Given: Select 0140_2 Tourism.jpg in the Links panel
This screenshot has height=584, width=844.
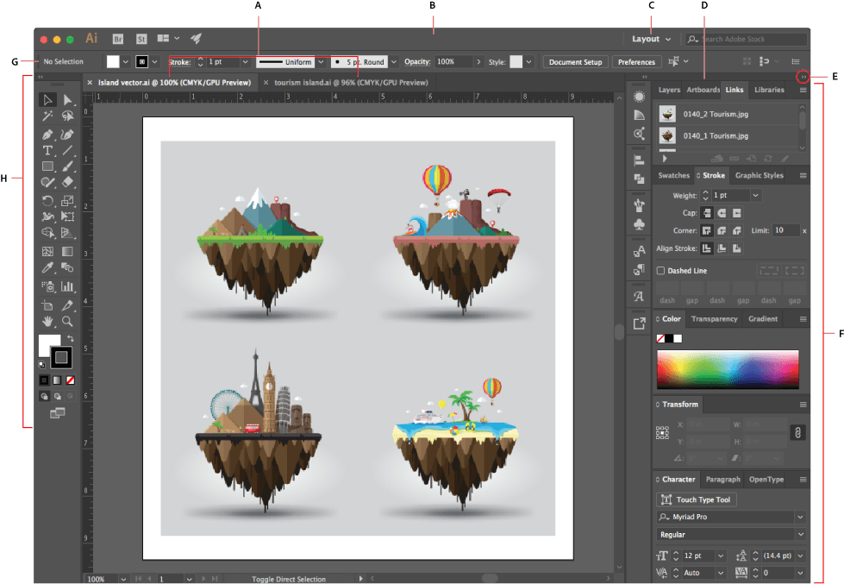Looking at the screenshot, I should tap(716, 113).
